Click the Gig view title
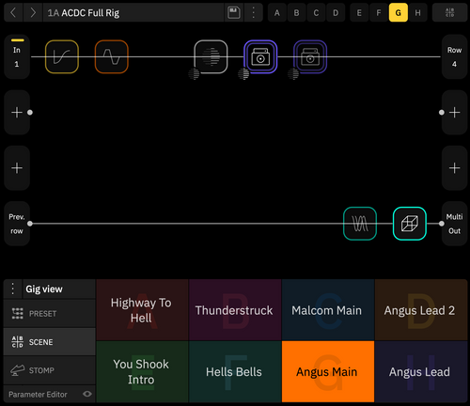This screenshot has height=406, width=470. [x=44, y=289]
